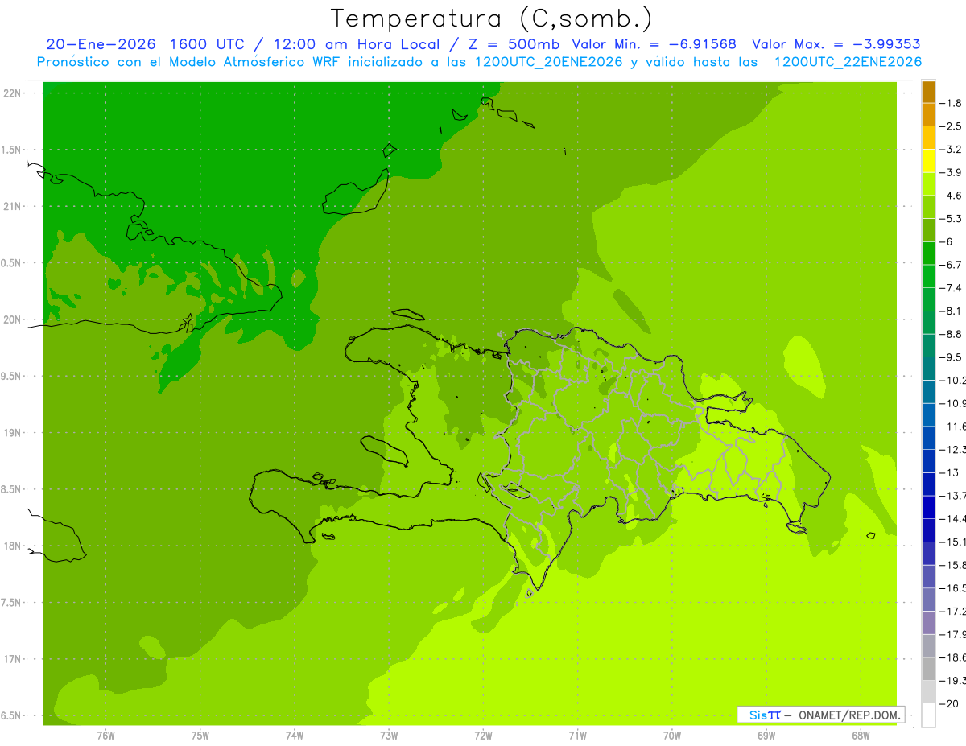Screen dimensions: 966x746
Task: Click the '69W' longitude axis label
Action: (766, 735)
